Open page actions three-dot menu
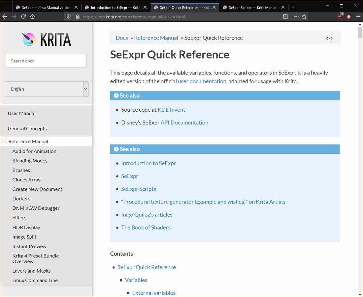 pos(296,16)
